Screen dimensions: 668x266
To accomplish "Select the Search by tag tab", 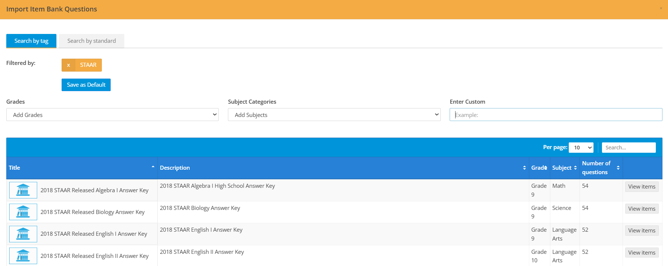I will (31, 41).
